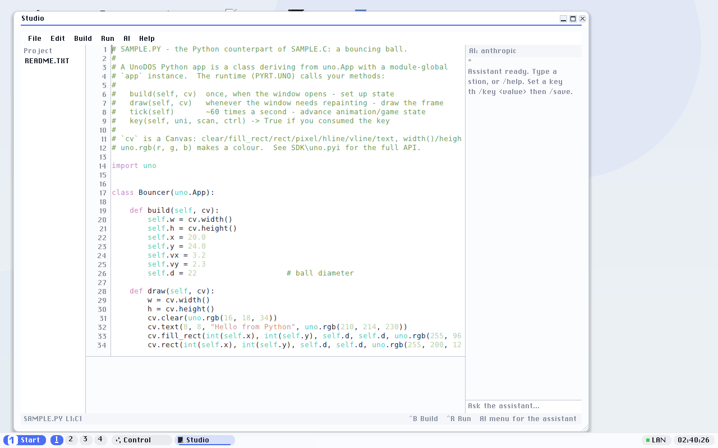
Task: Click the cv.rect(int(self.x) line of code
Action: [305, 345]
